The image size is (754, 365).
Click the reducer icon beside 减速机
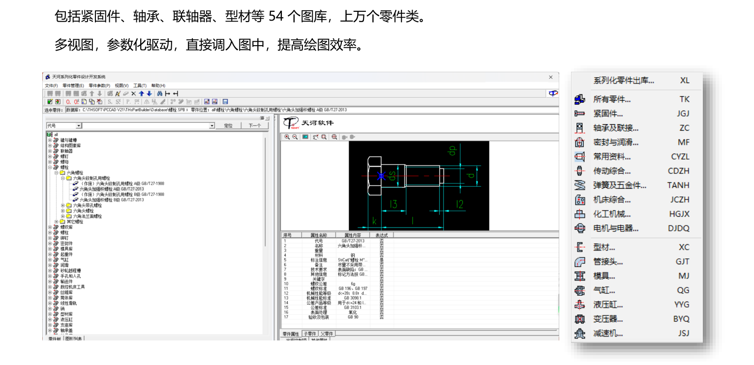click(x=580, y=334)
